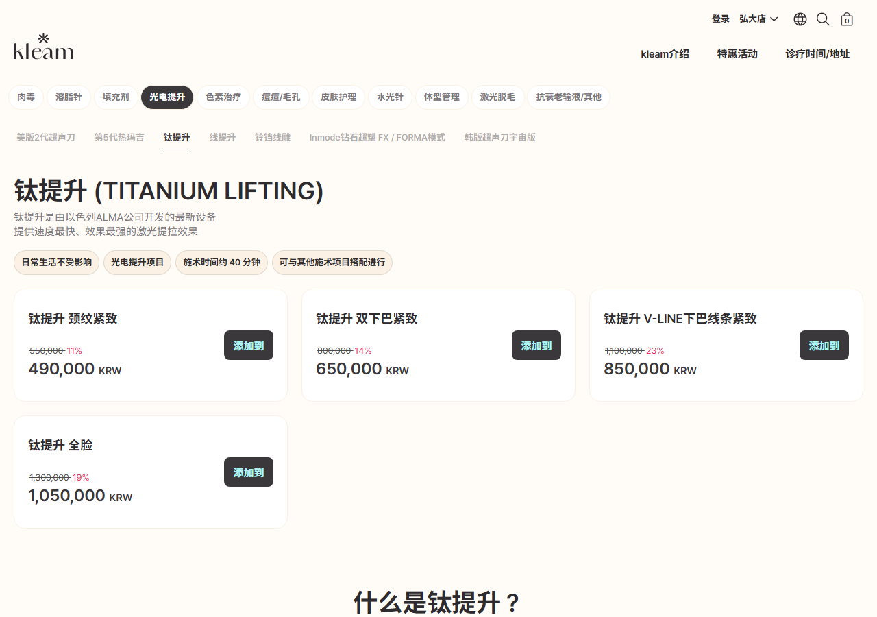This screenshot has width=877, height=617.
Task: Click the struck-through 1,100,000 original price
Action: 624,351
